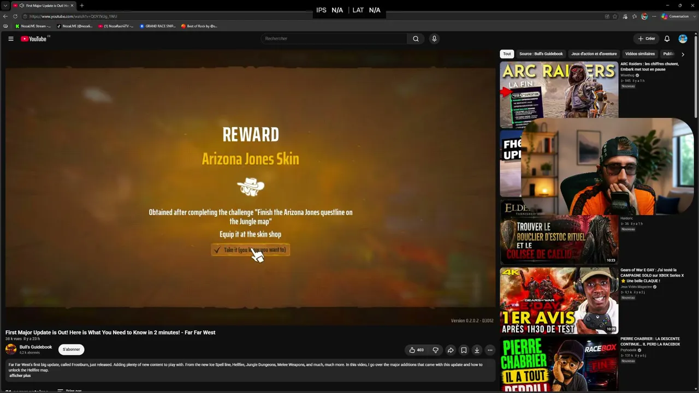
Task: Open the Copilot Conversation button
Action: click(676, 16)
